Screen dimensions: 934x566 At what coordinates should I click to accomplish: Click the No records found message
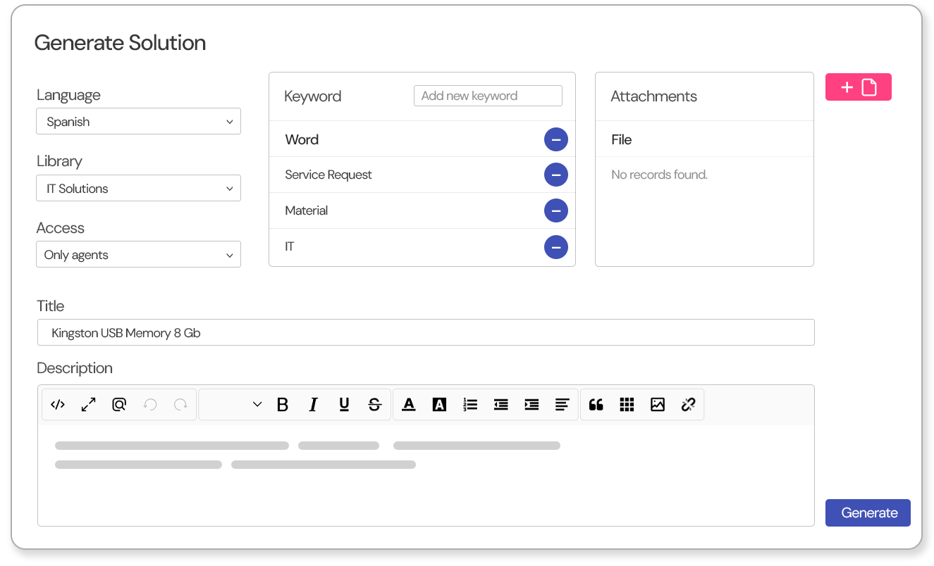point(659,175)
